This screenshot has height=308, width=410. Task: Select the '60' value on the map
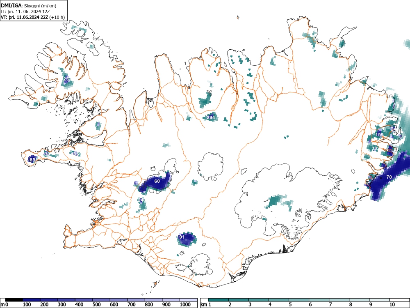point(157,181)
